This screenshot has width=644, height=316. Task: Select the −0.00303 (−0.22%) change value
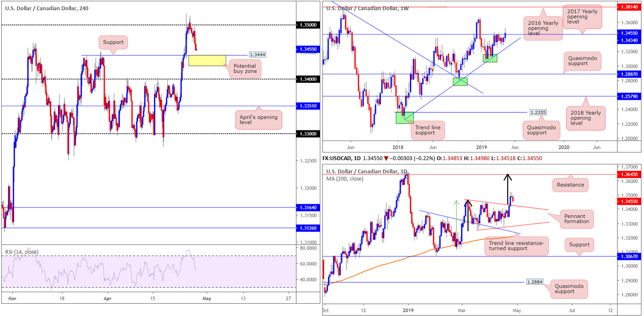tap(412, 158)
